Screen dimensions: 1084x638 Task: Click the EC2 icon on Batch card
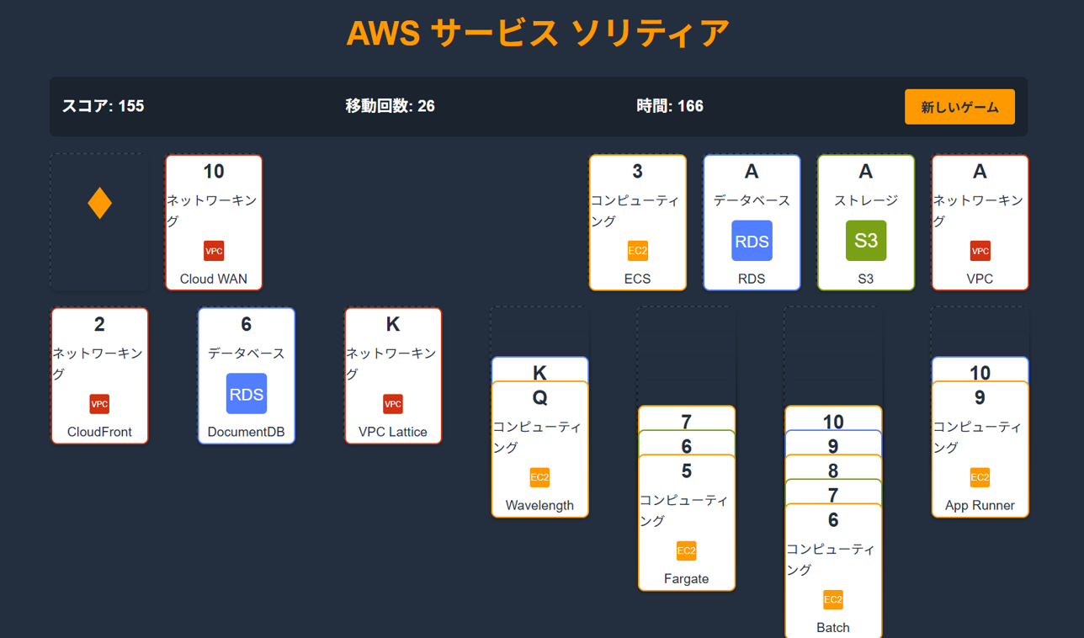tap(833, 600)
